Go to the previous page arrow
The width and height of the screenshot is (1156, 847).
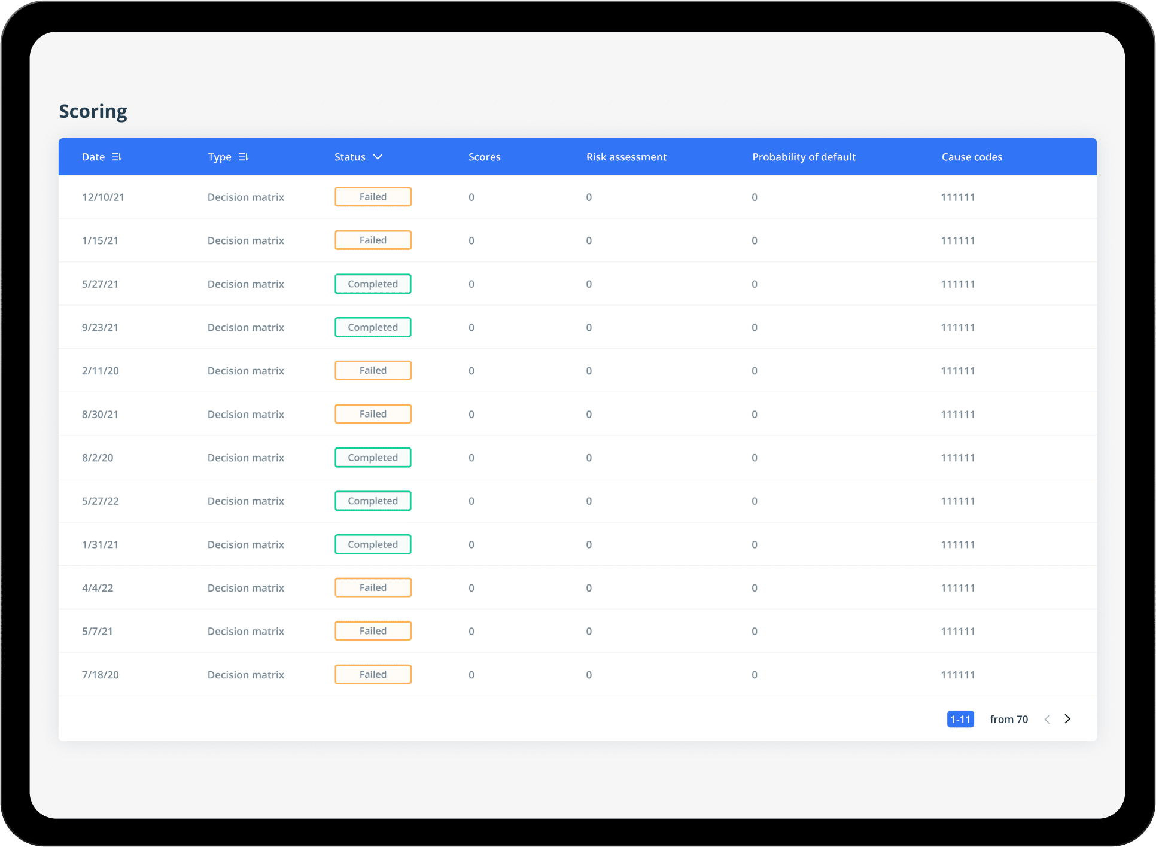click(1047, 719)
